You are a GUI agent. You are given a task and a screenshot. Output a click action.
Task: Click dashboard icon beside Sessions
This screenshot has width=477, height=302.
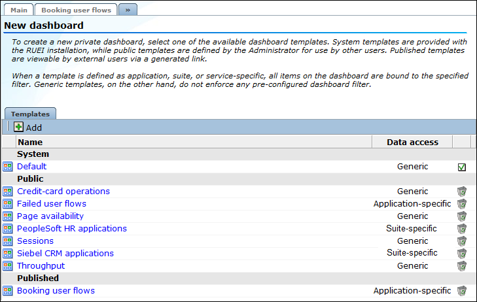8,241
